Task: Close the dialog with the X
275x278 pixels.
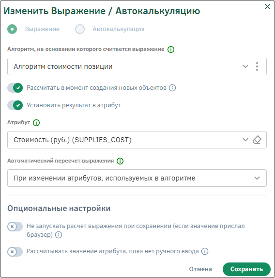Action: click(x=267, y=7)
